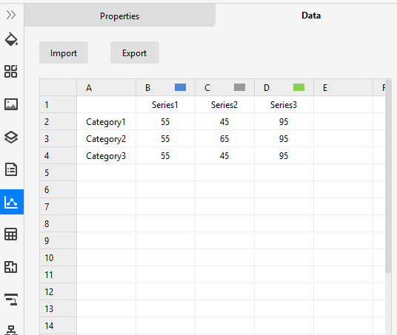Select row 5 header
The image size is (397, 335).
pyautogui.click(x=58, y=172)
